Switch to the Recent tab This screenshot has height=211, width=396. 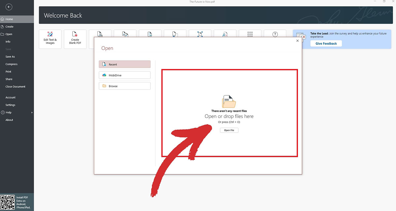[124, 64]
